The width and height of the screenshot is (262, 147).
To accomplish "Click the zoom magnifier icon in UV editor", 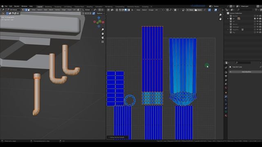I will click(220, 15).
